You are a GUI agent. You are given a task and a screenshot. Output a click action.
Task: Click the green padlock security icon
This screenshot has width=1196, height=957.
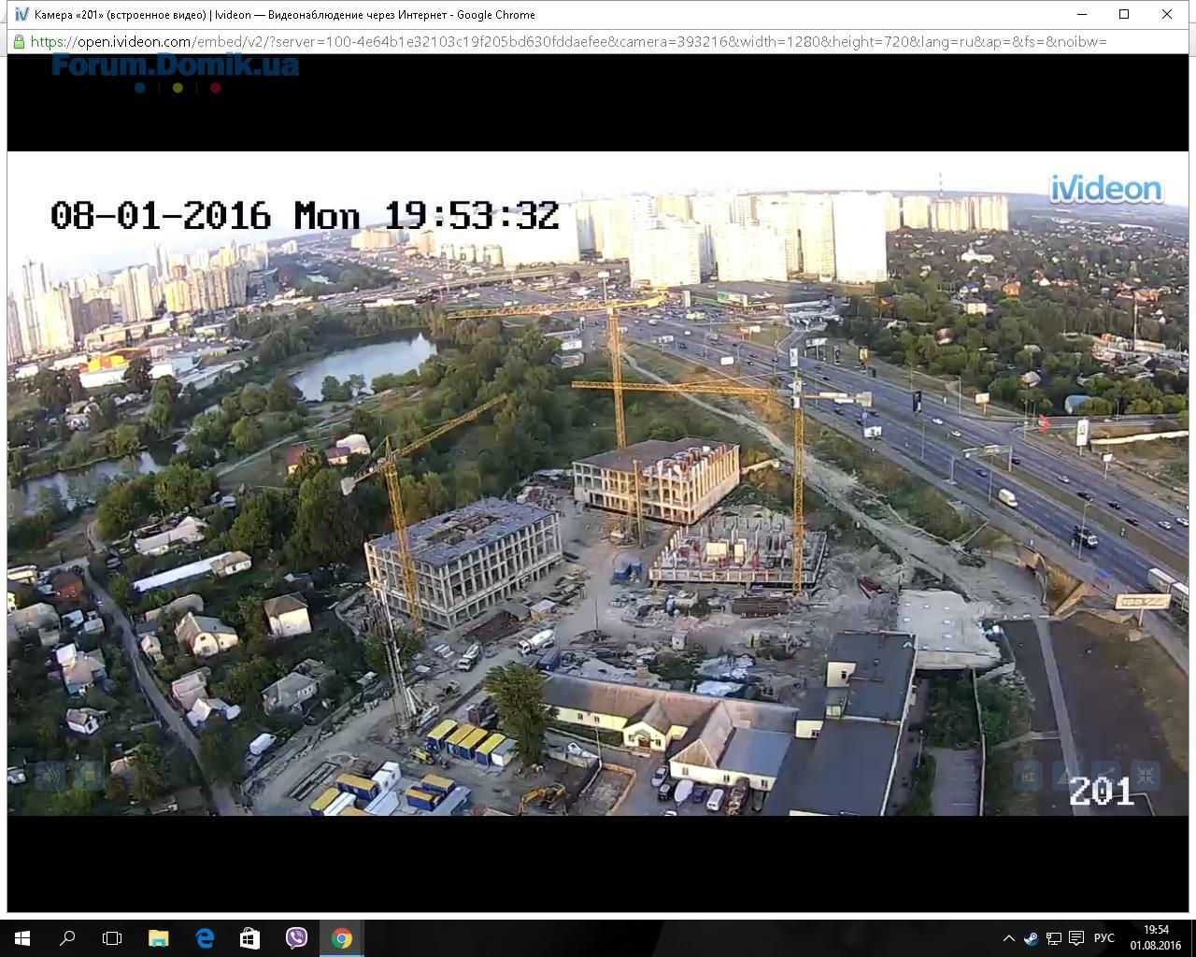coord(19,42)
